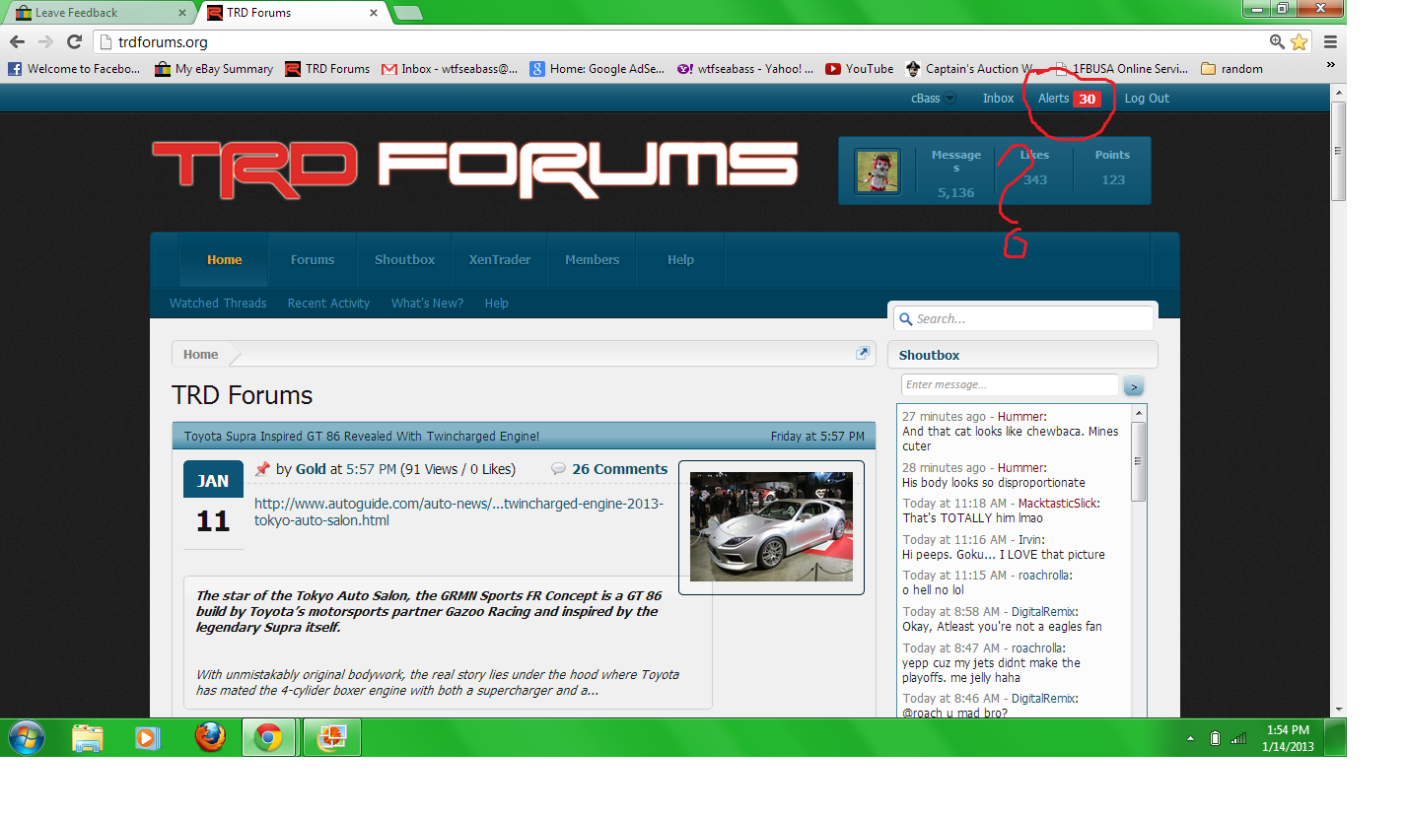Image resolution: width=1406 pixels, height=818 pixels.
Task: Click Home navigation tab
Action: [224, 260]
